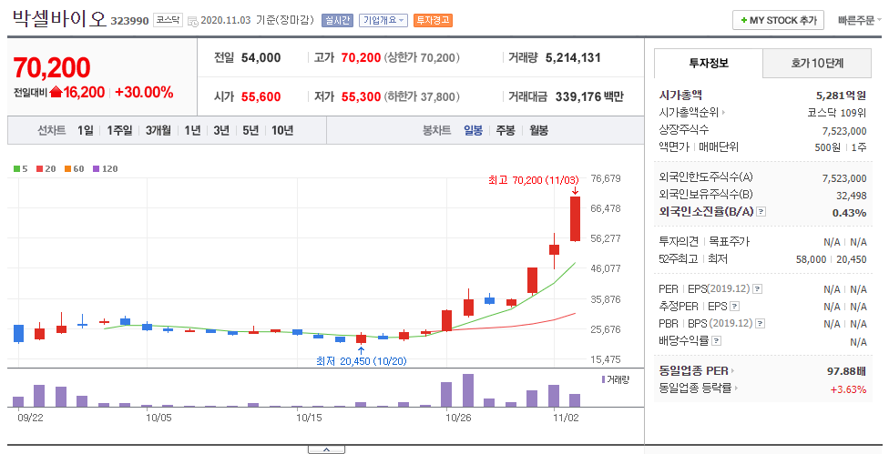The height and width of the screenshot is (454, 889).
Task: Click the 실시간 real-time badge
Action: [337, 20]
